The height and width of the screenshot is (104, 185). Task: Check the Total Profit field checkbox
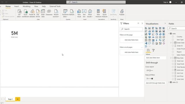tap(173, 64)
